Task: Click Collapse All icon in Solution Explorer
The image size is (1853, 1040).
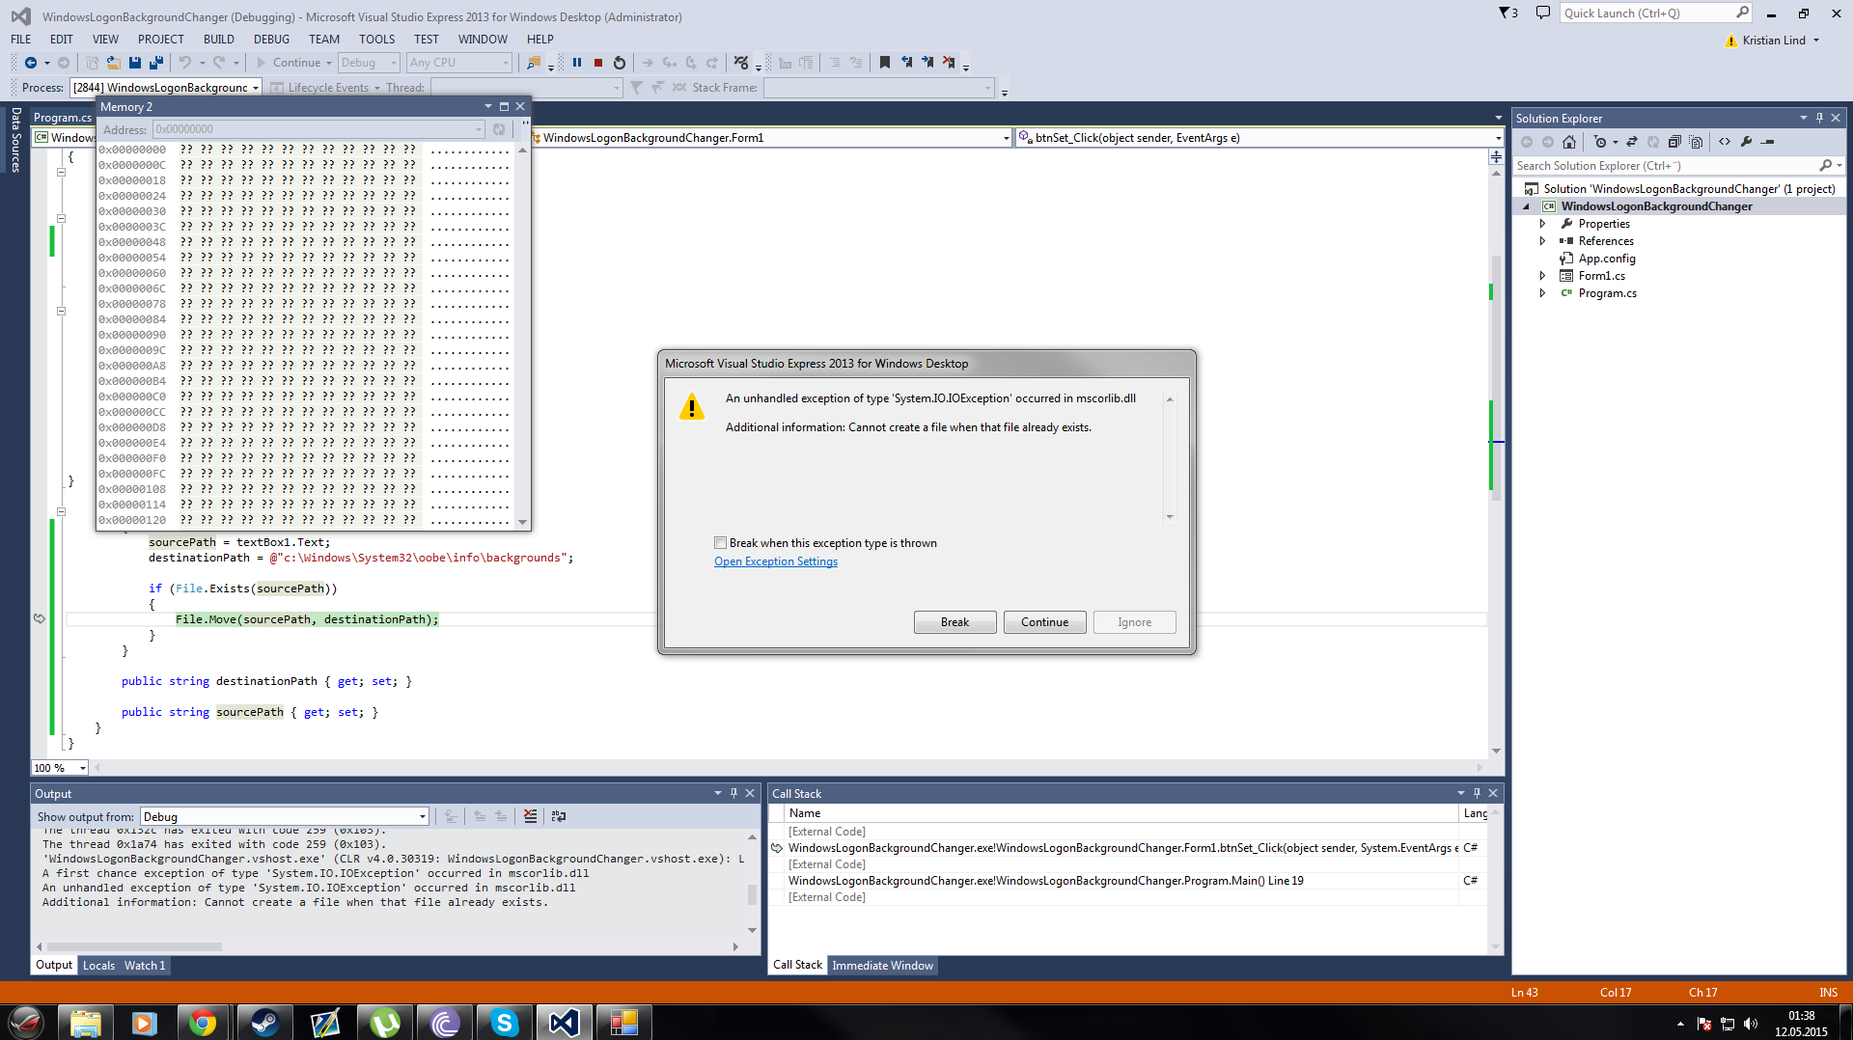Action: click(x=1674, y=142)
